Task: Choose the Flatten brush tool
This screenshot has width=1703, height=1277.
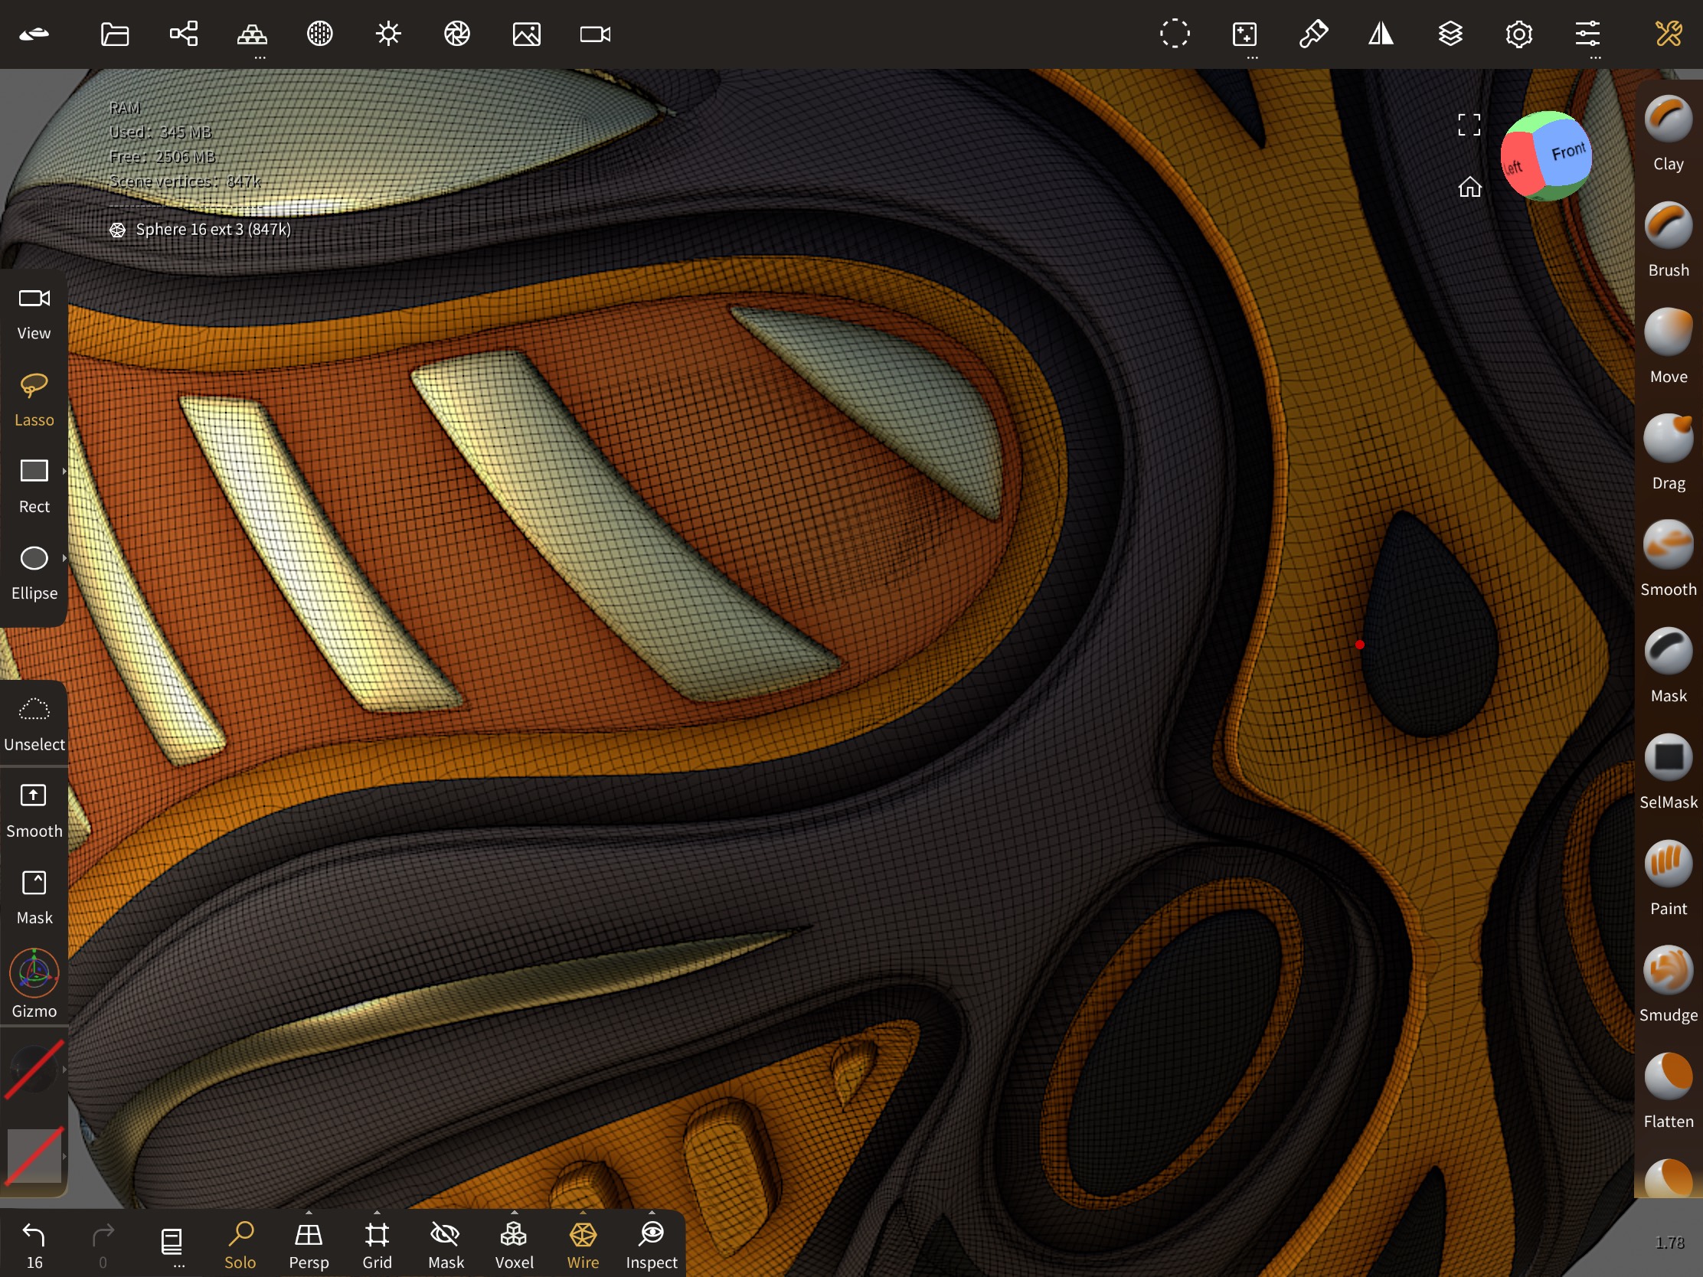Action: point(1668,1078)
